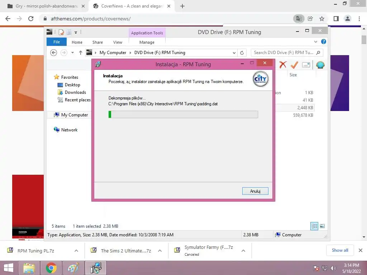
Task: Select the Application Tools contextual tab
Action: click(x=147, y=33)
